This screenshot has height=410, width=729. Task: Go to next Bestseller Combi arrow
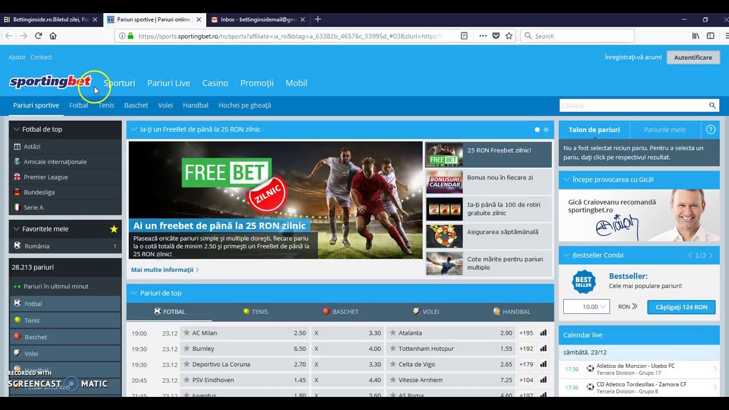pos(711,255)
